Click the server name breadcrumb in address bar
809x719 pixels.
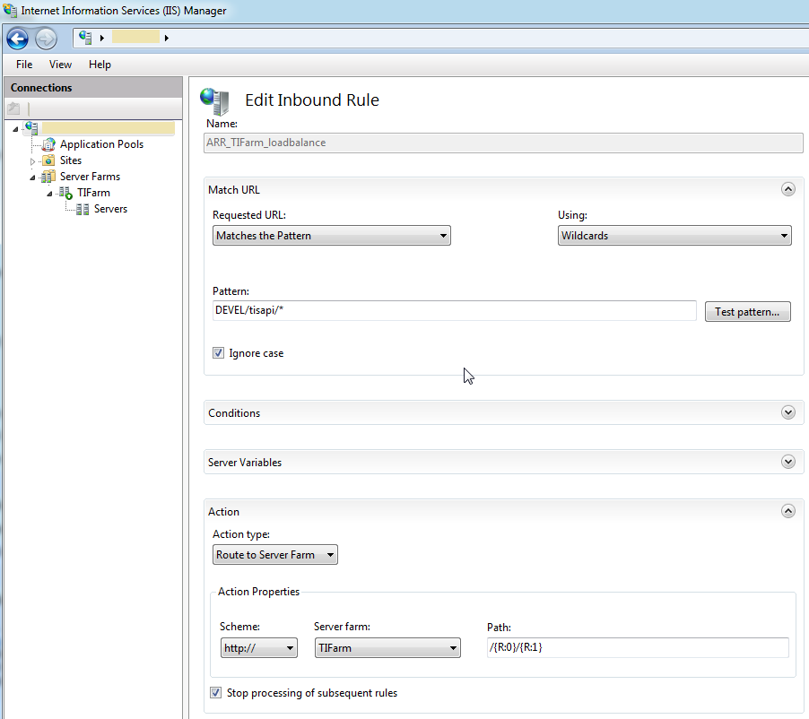pyautogui.click(x=135, y=37)
